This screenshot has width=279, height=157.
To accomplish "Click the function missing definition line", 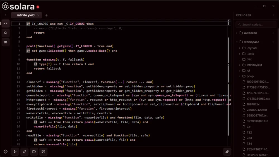I will 55,60.
